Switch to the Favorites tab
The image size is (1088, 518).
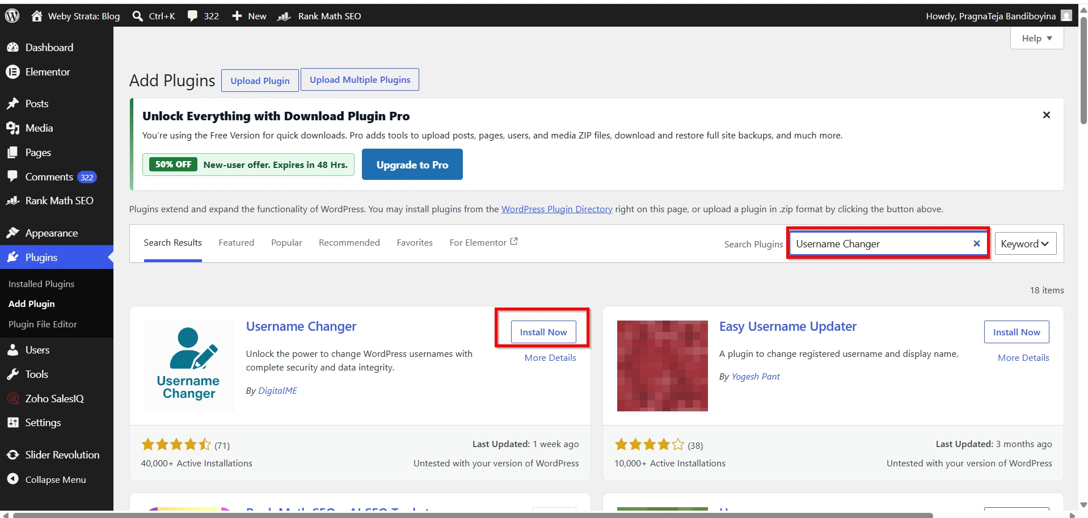pyautogui.click(x=415, y=243)
